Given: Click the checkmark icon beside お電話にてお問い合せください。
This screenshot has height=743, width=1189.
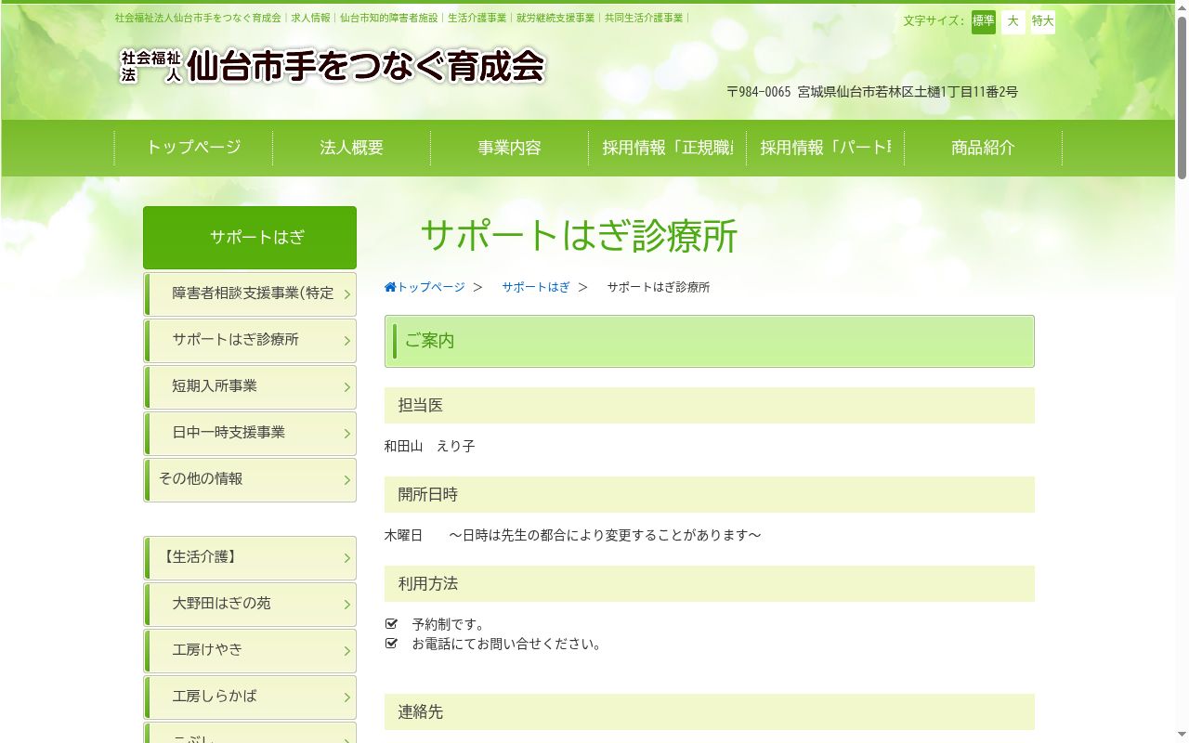Looking at the screenshot, I should (391, 644).
